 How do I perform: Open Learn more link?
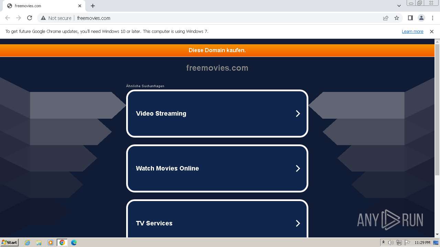412,31
